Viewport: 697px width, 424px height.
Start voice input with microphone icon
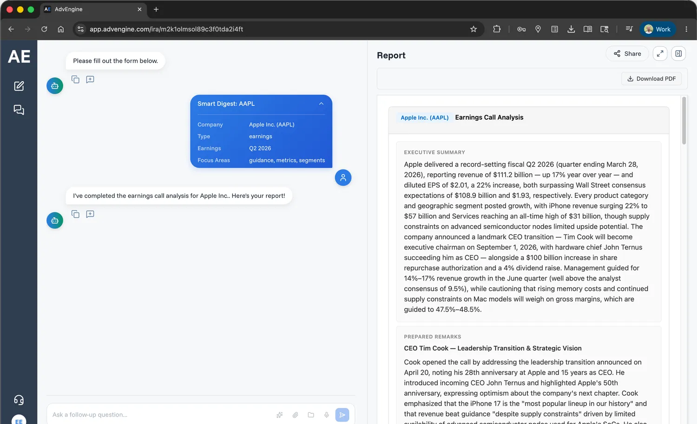point(327,415)
